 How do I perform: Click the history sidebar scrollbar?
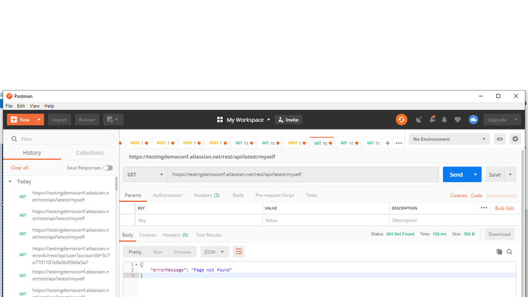tap(116, 183)
